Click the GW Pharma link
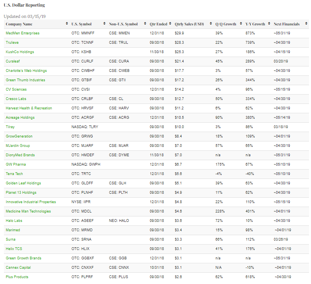This screenshot has height=284, width=311. (x=15, y=164)
